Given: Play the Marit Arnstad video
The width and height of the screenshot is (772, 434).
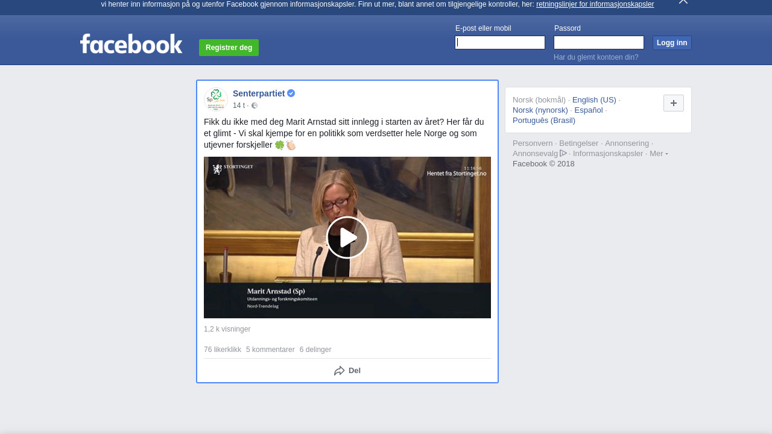Looking at the screenshot, I should [347, 237].
